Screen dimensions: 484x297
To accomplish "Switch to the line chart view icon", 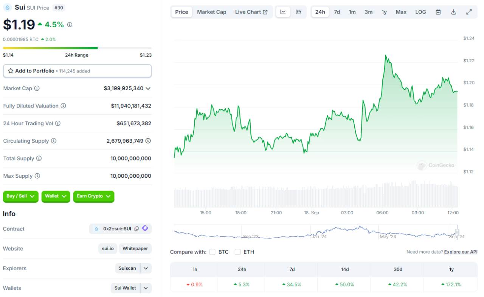I will point(283,12).
